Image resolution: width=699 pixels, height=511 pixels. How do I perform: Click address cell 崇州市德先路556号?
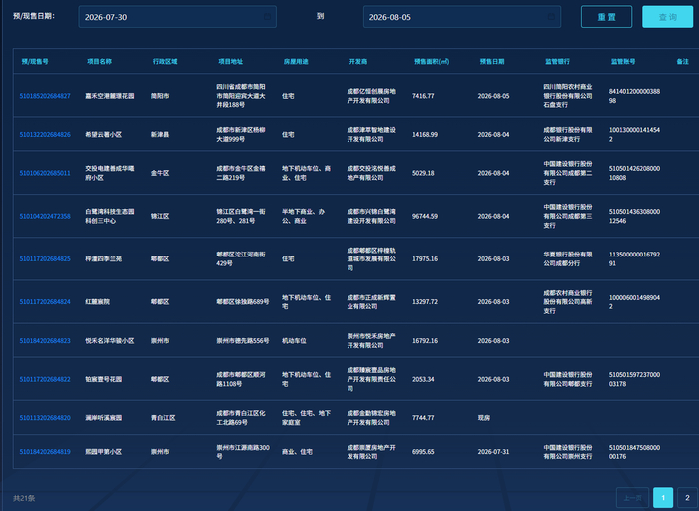(x=243, y=341)
